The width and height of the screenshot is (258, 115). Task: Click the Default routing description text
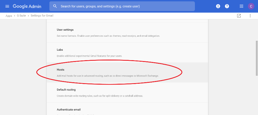[100, 96]
